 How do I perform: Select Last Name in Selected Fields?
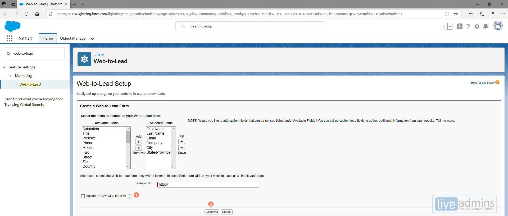coord(155,133)
